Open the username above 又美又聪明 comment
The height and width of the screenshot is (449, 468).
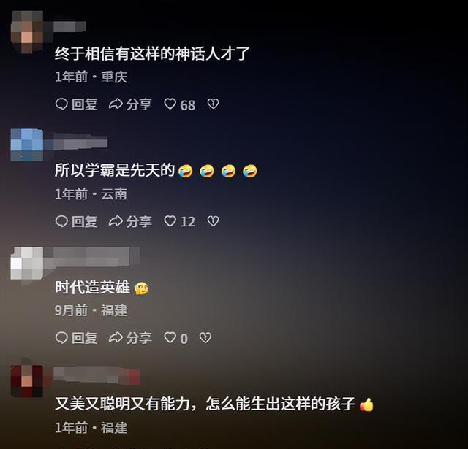tap(97, 375)
